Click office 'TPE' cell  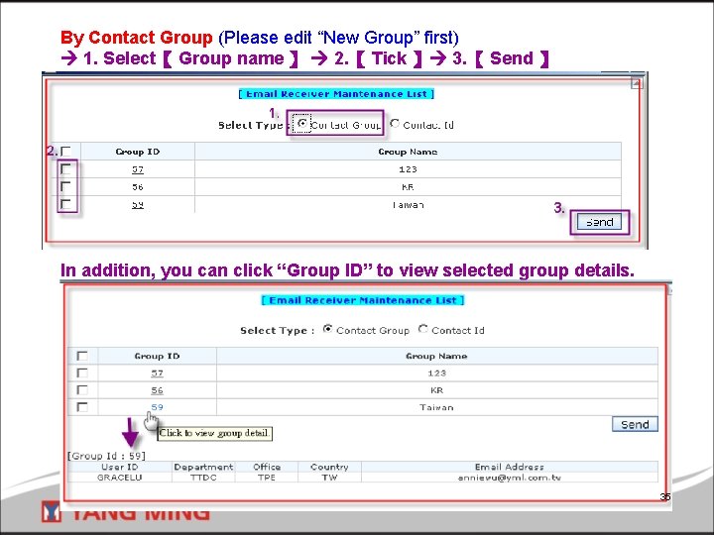click(x=267, y=478)
